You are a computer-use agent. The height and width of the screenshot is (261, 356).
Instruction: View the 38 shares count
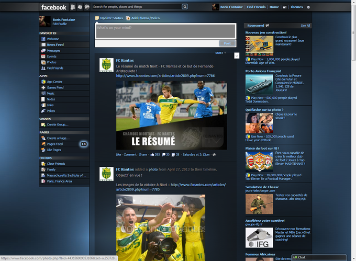click(175, 155)
